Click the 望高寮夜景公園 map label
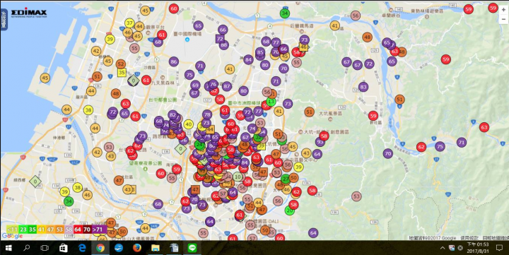Image resolution: width=509 pixels, height=255 pixels. pos(145,163)
